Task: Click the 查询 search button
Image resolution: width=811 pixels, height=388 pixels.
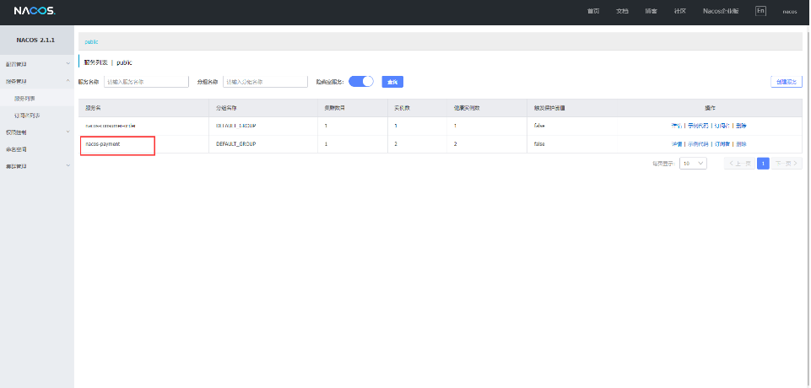Action: [x=392, y=82]
